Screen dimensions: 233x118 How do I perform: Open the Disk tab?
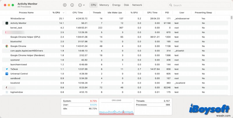pos(126,5)
